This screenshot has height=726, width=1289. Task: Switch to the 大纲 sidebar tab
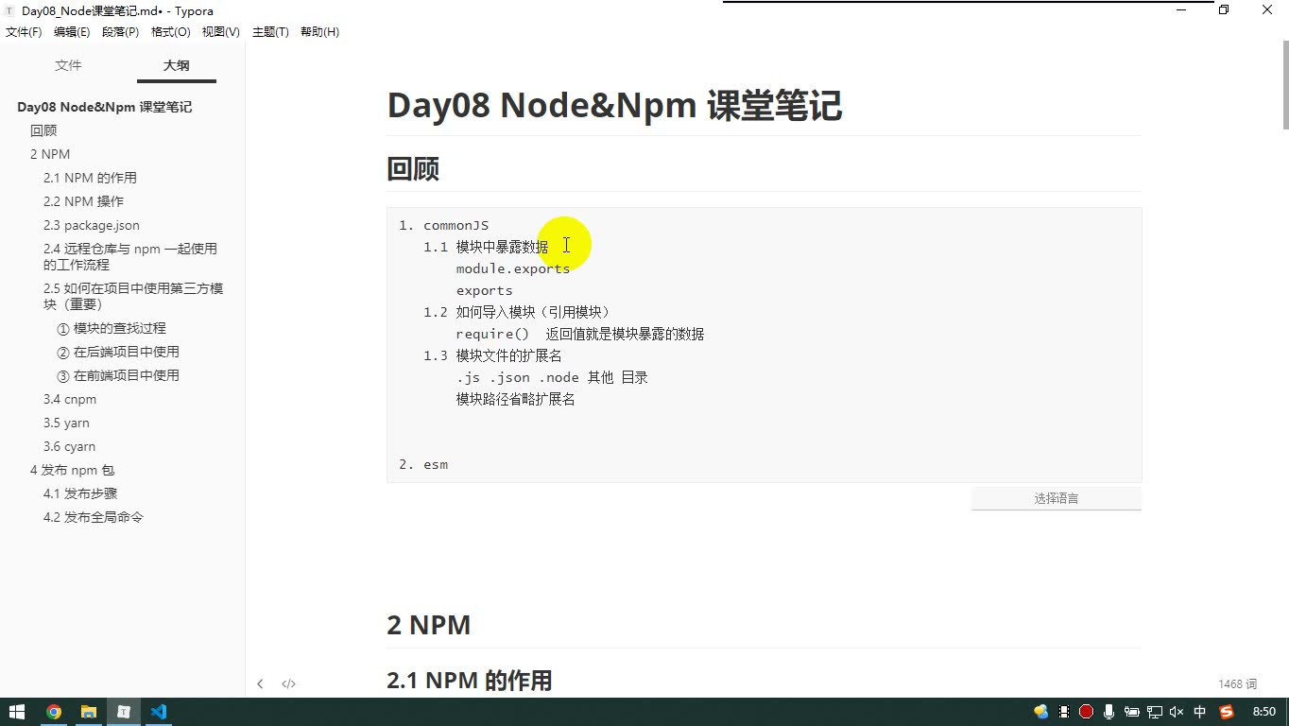click(x=177, y=65)
